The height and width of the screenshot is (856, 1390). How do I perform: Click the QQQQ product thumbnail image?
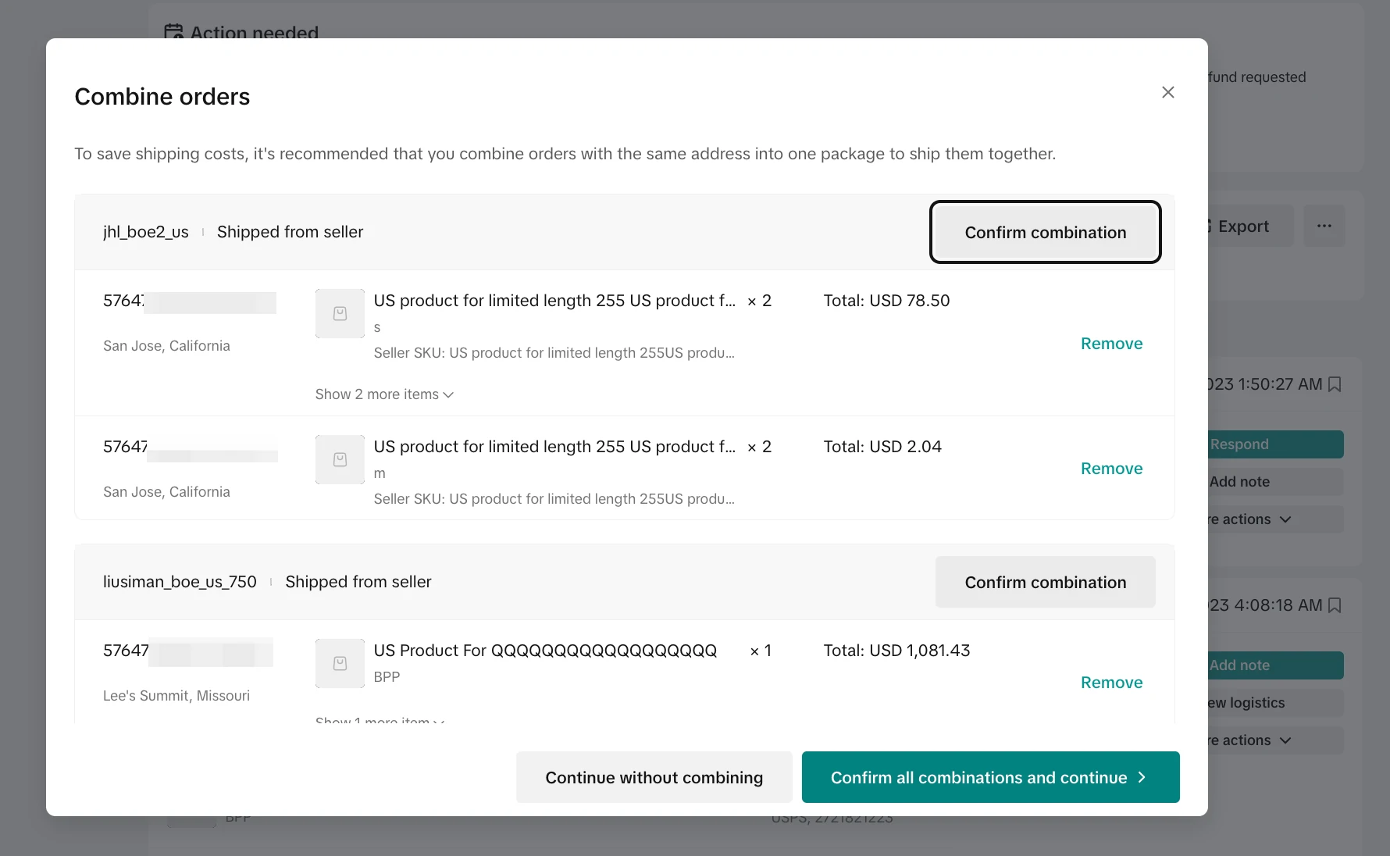340,664
